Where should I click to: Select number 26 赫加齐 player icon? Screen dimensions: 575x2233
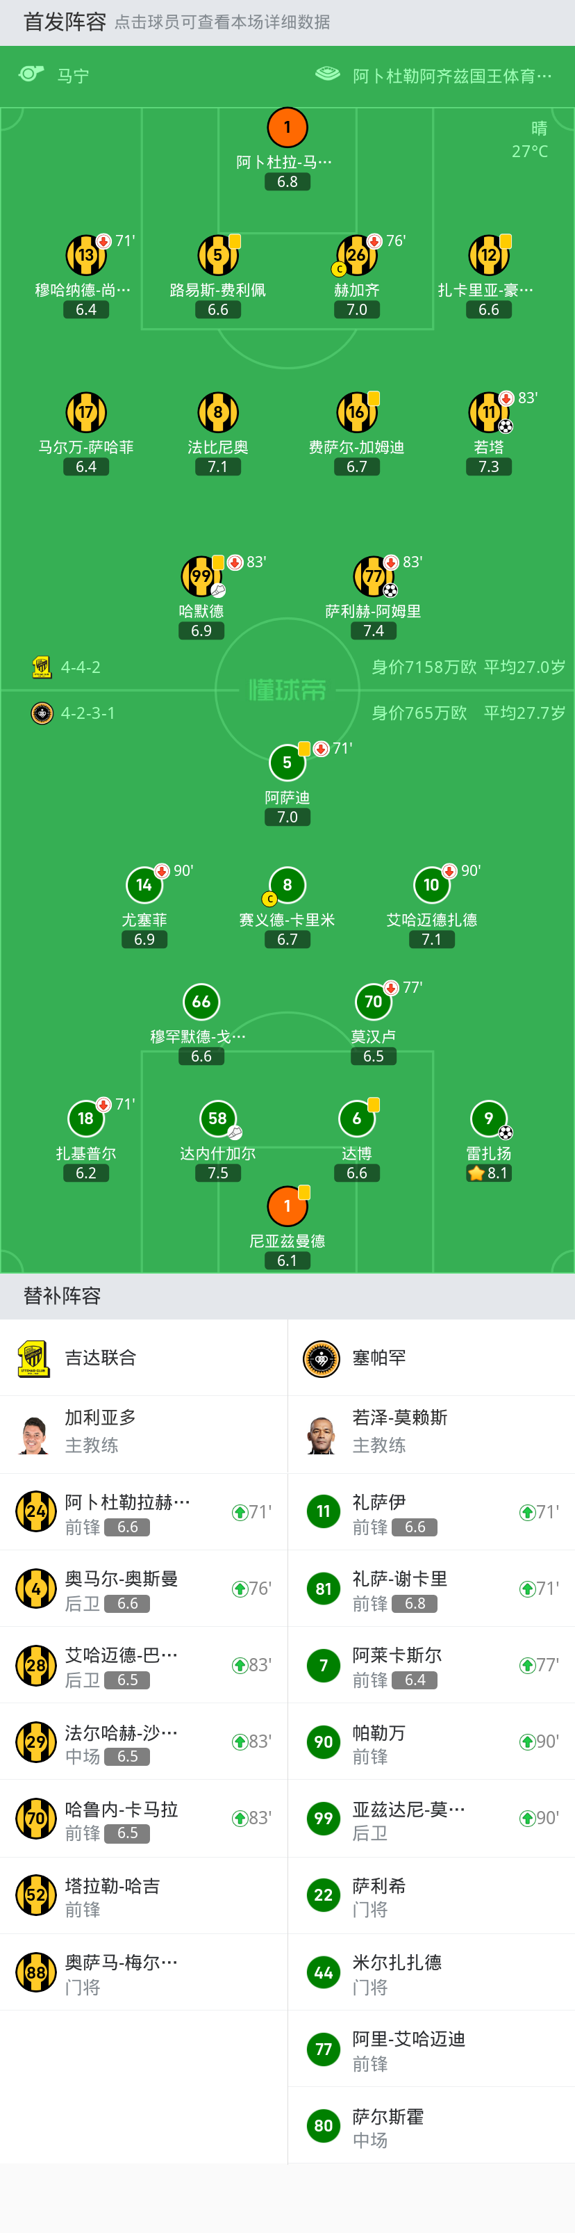click(356, 256)
